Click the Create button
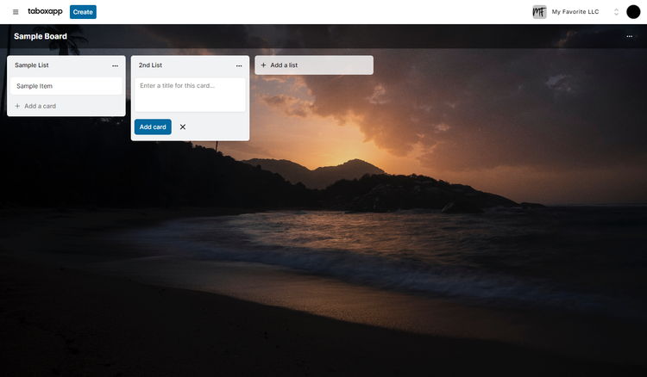The width and height of the screenshot is (647, 377). (83, 12)
